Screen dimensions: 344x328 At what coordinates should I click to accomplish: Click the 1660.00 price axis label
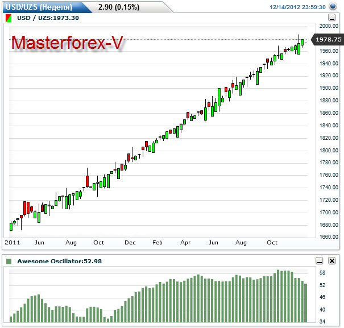pyautogui.click(x=329, y=237)
